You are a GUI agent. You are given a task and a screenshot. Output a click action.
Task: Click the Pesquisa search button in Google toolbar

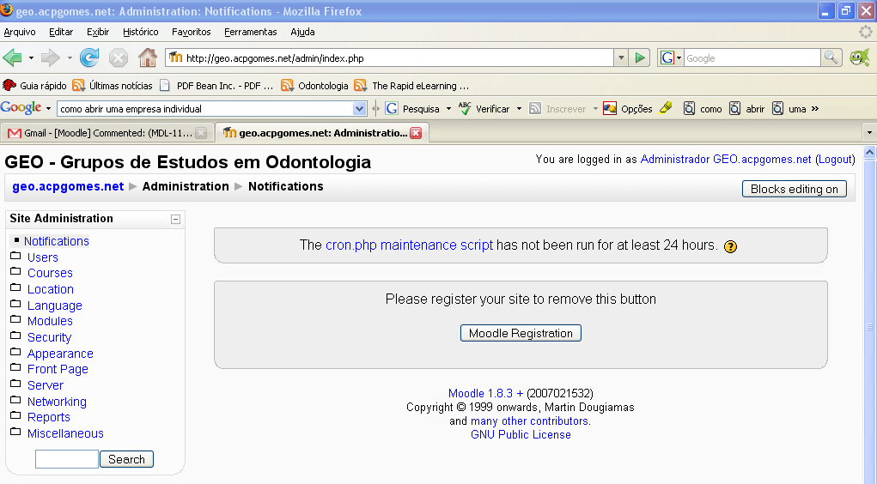(413, 109)
